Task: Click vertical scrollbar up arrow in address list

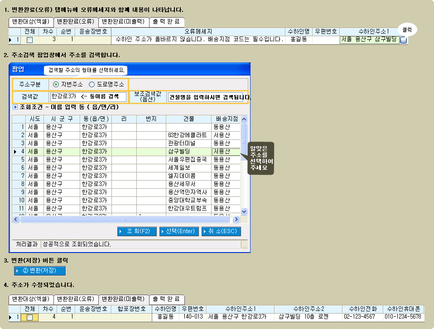Action: (244, 119)
